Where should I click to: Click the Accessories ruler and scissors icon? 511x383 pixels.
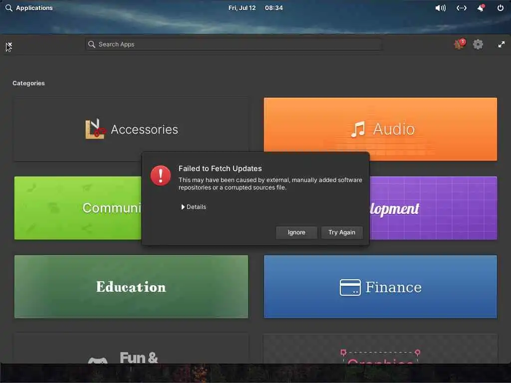tap(95, 129)
